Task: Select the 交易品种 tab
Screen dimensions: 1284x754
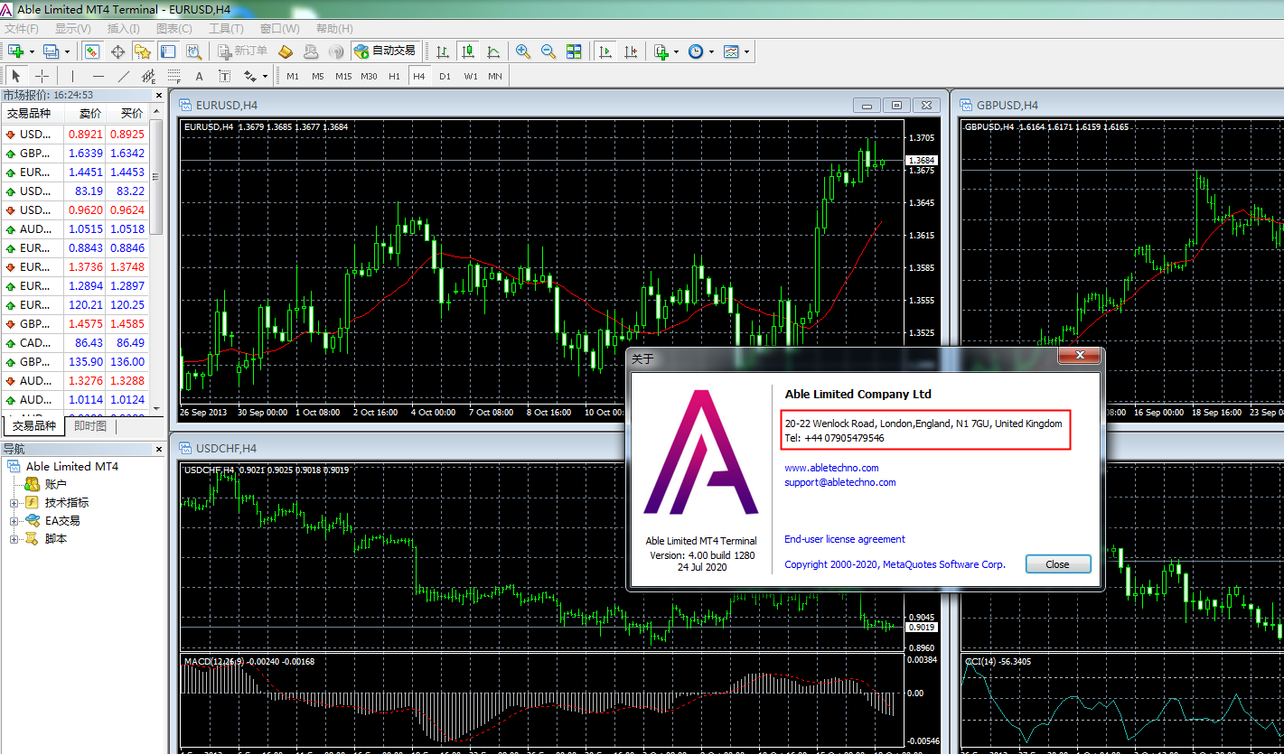Action: 34,426
